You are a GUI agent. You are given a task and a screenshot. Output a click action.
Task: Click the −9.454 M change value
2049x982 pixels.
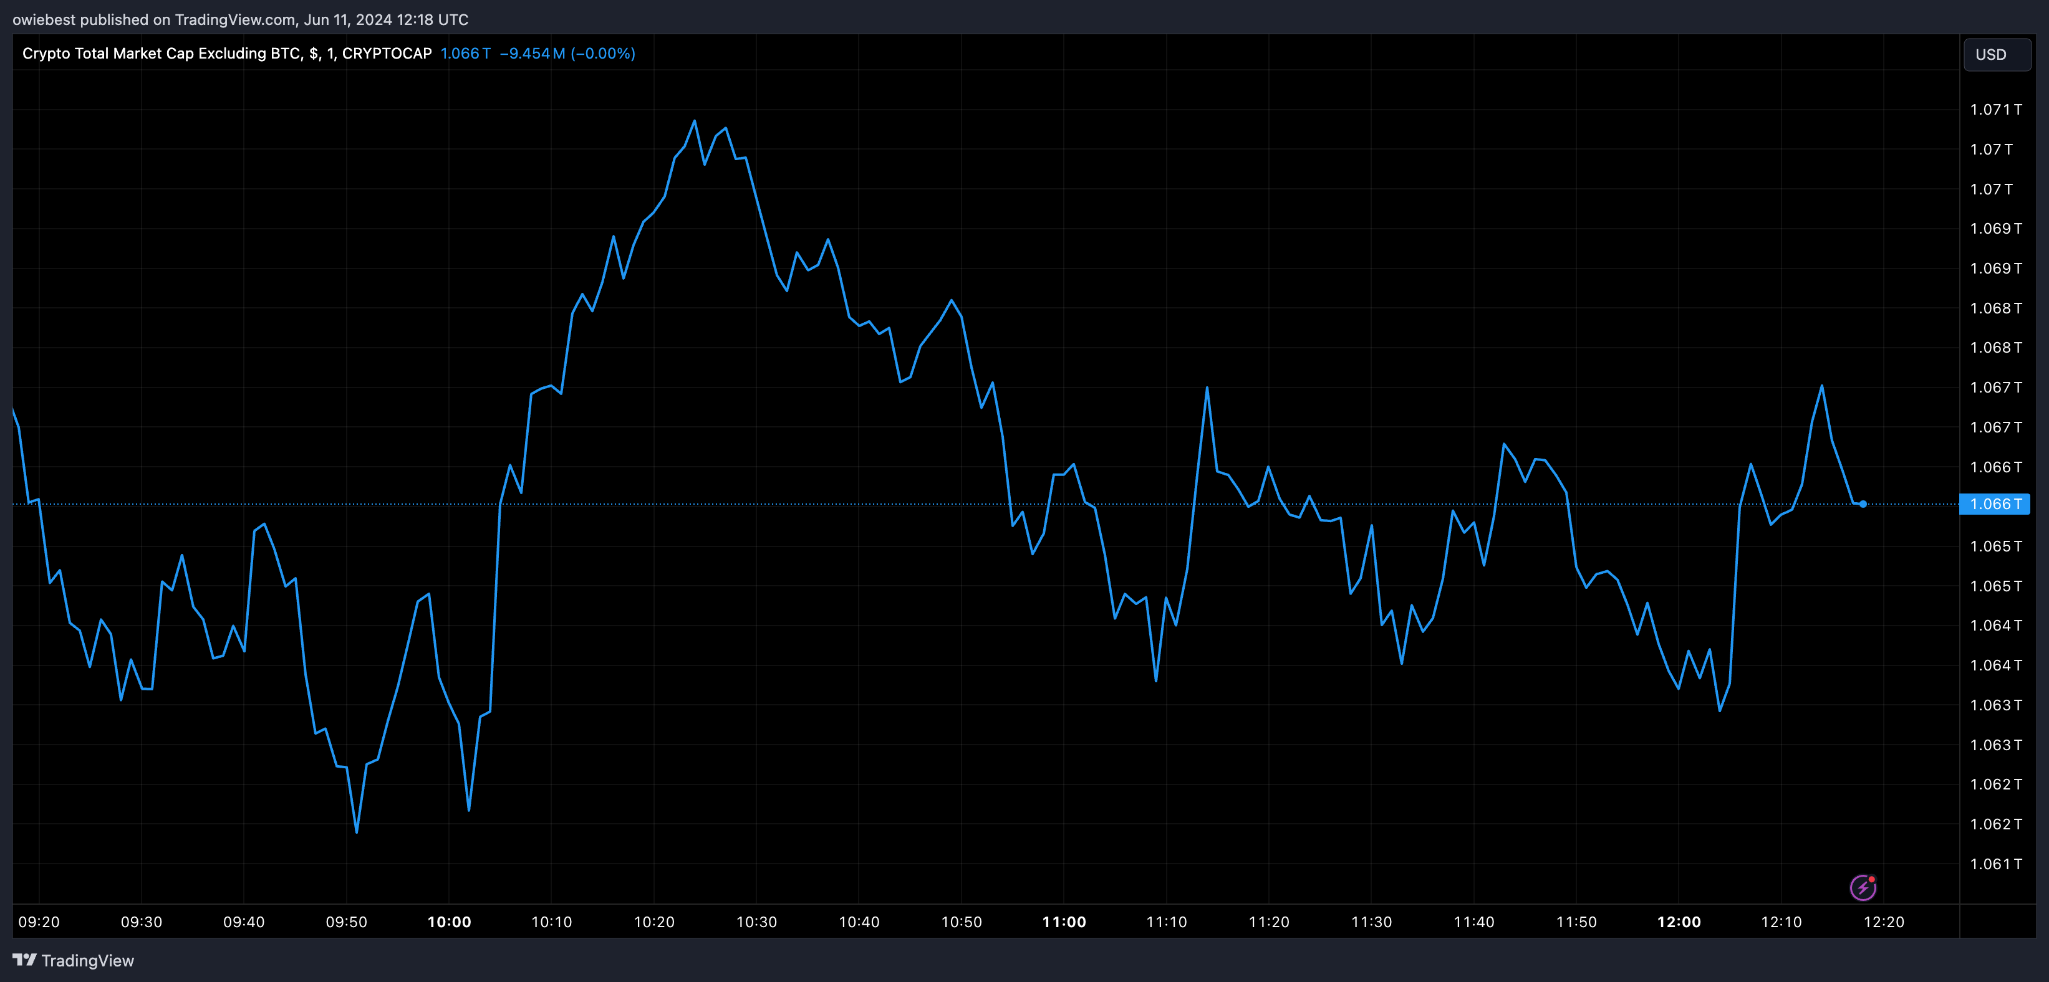[x=532, y=53]
